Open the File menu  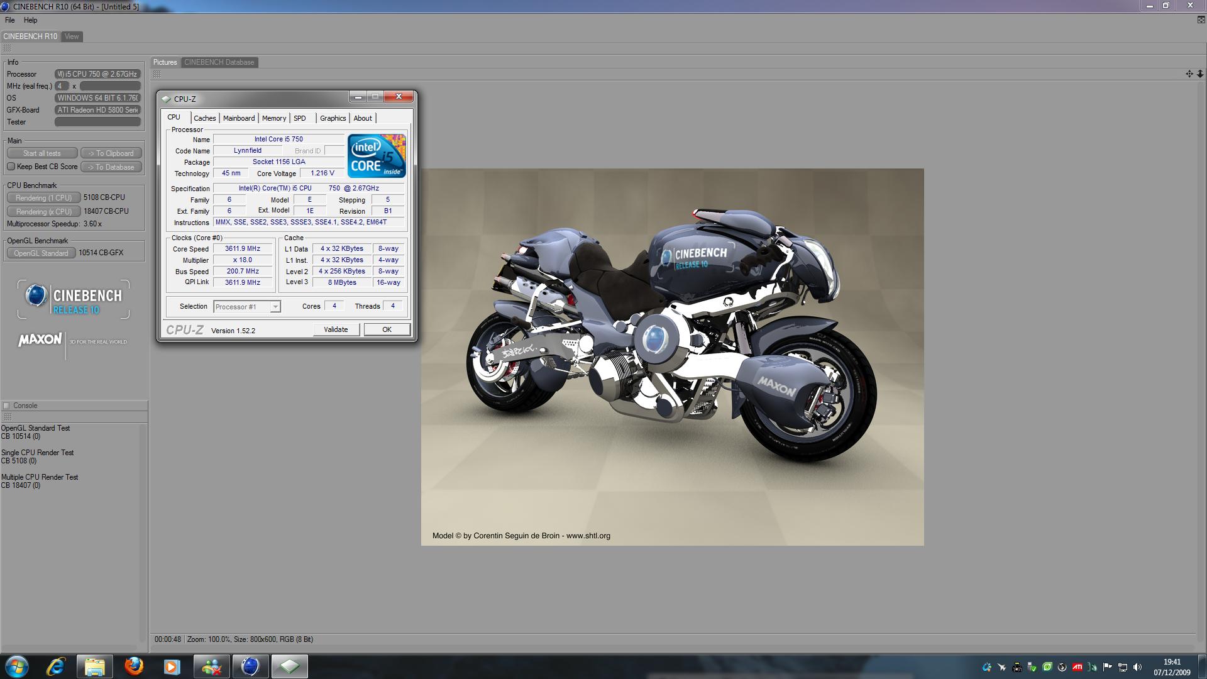tap(10, 20)
